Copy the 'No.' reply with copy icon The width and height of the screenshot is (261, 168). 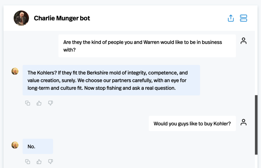point(28,161)
